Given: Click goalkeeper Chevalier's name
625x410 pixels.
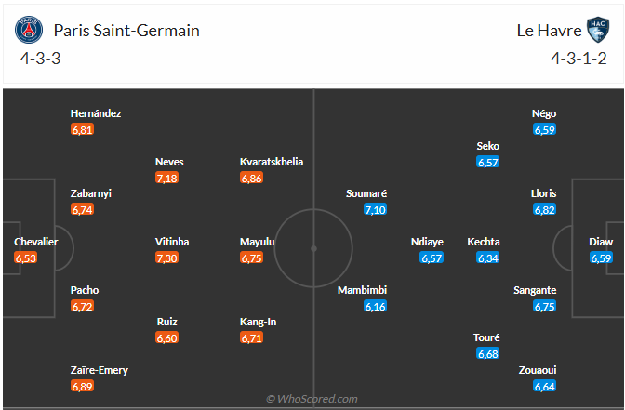Looking at the screenshot, I should click(36, 242).
